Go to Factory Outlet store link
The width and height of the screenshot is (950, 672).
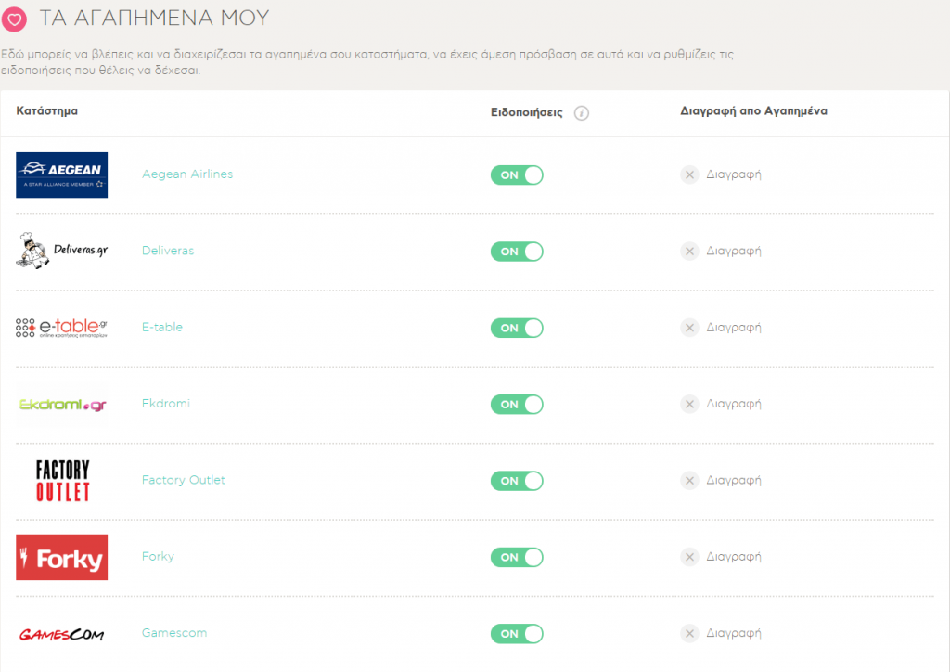point(183,480)
